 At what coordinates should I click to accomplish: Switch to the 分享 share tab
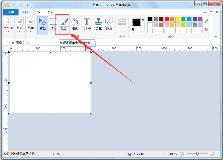coord(38,12)
